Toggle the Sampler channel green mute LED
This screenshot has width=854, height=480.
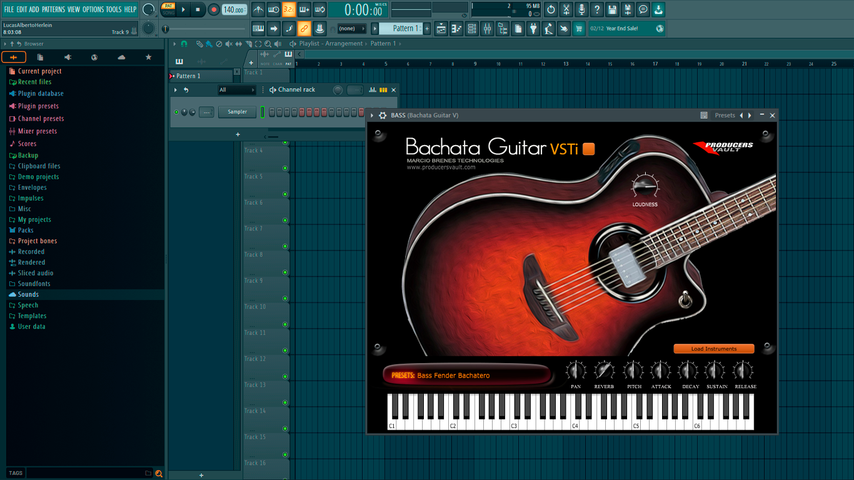coord(176,112)
